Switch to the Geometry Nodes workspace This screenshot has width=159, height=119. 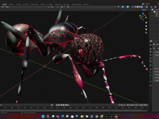(x=76, y=4)
